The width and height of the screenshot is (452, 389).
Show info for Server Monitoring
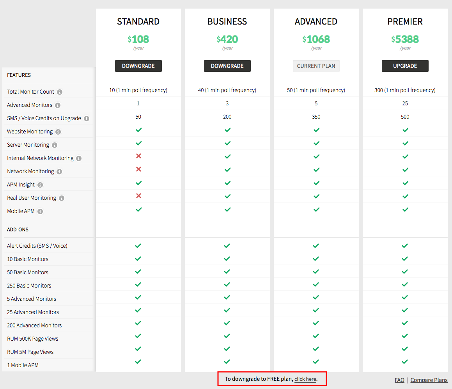click(x=55, y=145)
